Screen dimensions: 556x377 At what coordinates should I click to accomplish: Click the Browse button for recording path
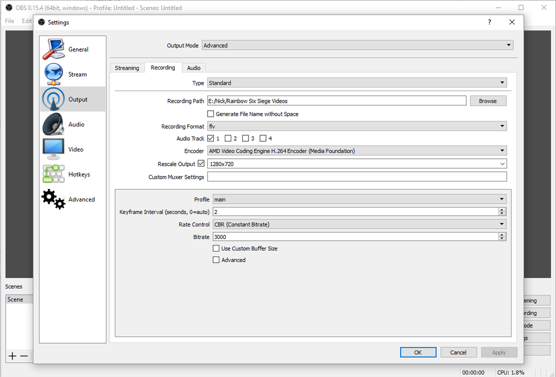[x=488, y=101]
